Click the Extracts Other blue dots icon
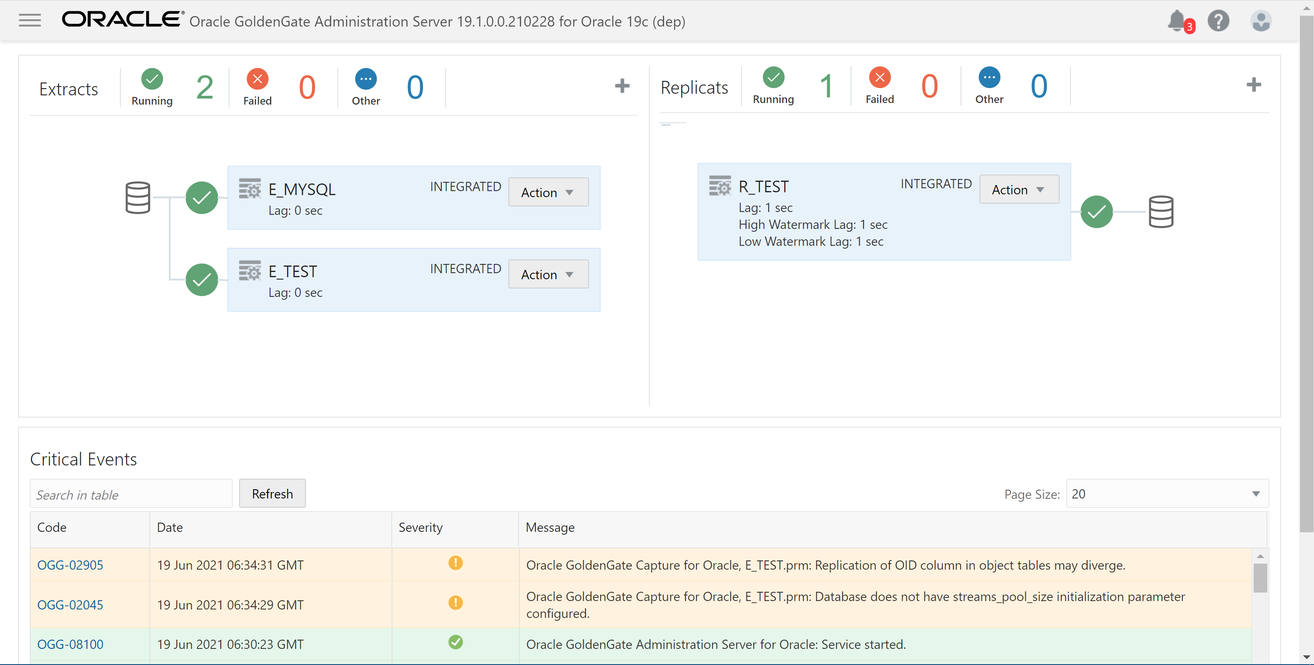1314x665 pixels. coord(366,79)
